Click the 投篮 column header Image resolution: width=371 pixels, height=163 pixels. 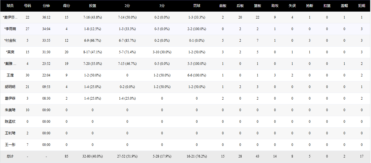coord(93,6)
